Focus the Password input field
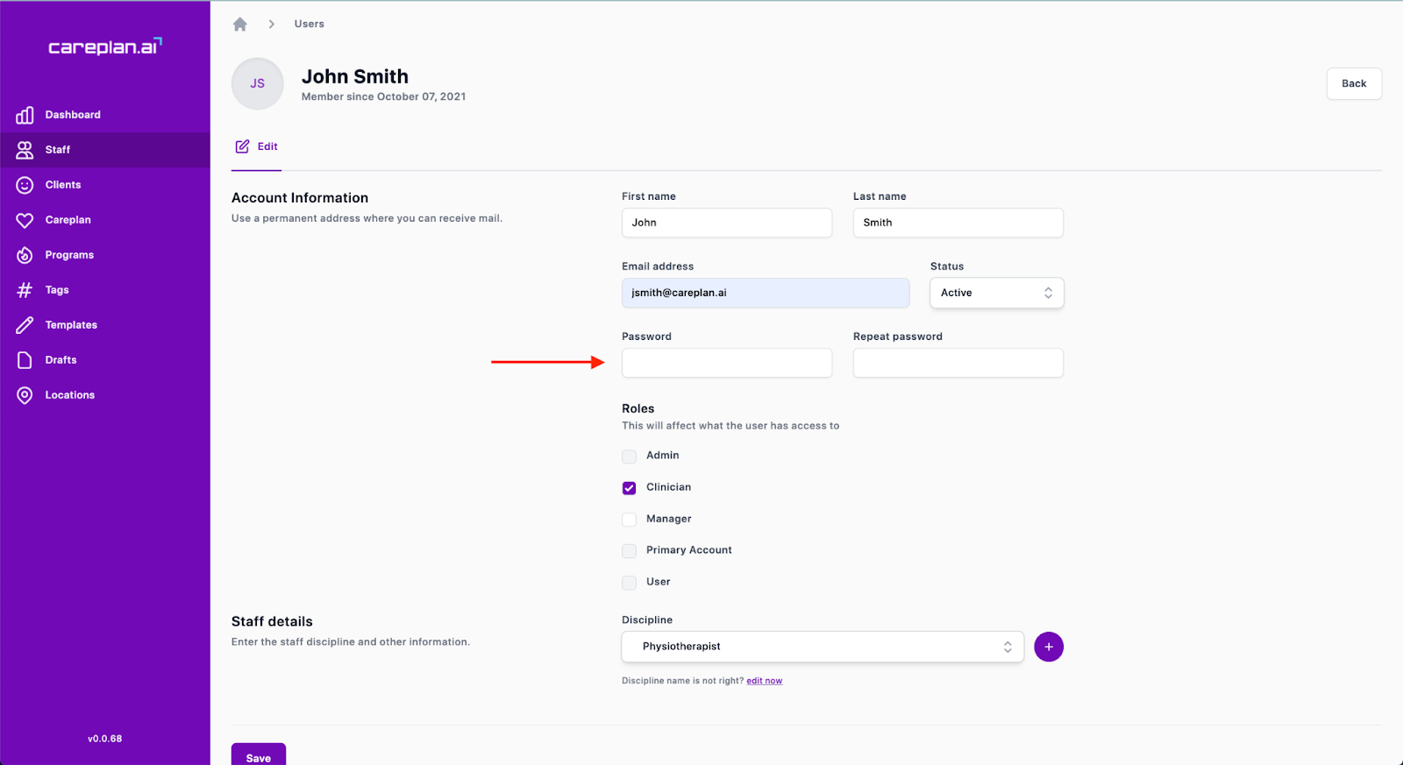Image resolution: width=1403 pixels, height=765 pixels. [726, 363]
